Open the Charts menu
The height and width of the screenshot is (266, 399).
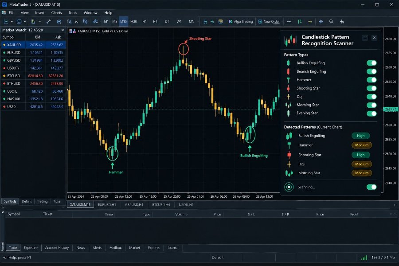(56, 13)
